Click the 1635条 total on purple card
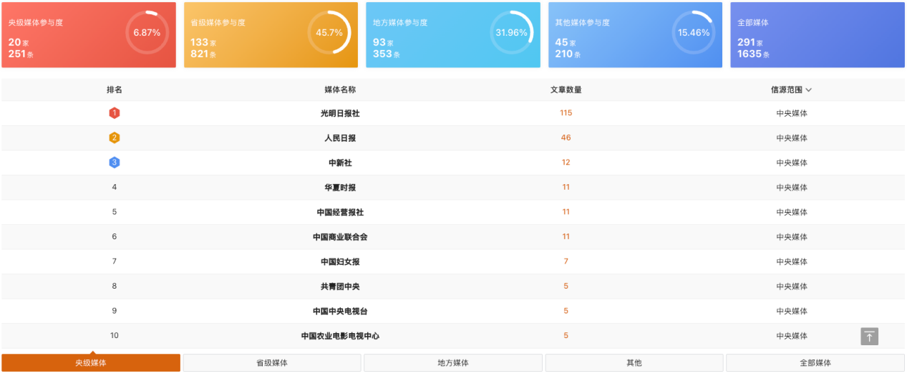This screenshot has width=907, height=376. [753, 54]
